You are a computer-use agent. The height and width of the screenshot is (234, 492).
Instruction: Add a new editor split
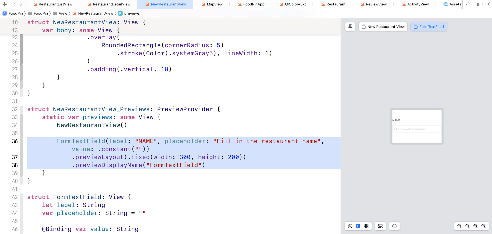pyautogui.click(x=488, y=4)
